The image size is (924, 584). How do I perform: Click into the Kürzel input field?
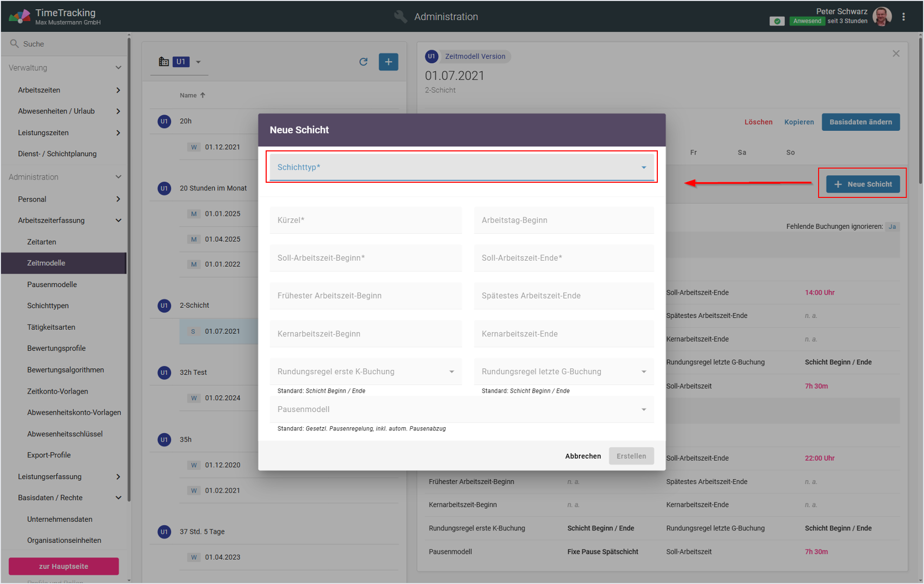click(x=366, y=220)
